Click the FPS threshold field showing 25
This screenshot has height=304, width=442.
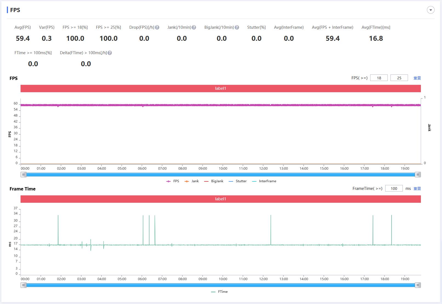pos(399,78)
